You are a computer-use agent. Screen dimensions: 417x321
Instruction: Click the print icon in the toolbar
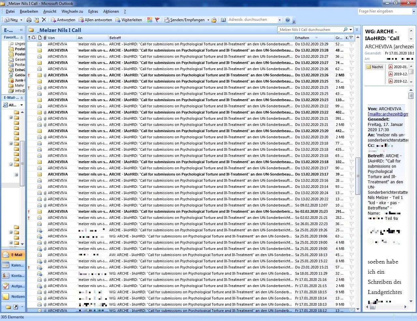[29, 20]
